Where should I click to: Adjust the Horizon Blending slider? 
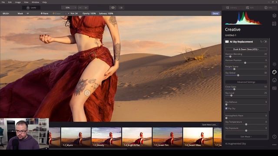[246, 57]
